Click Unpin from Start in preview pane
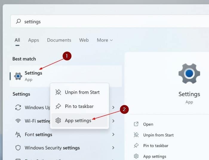This screenshot has height=160, width=209. (x=158, y=135)
